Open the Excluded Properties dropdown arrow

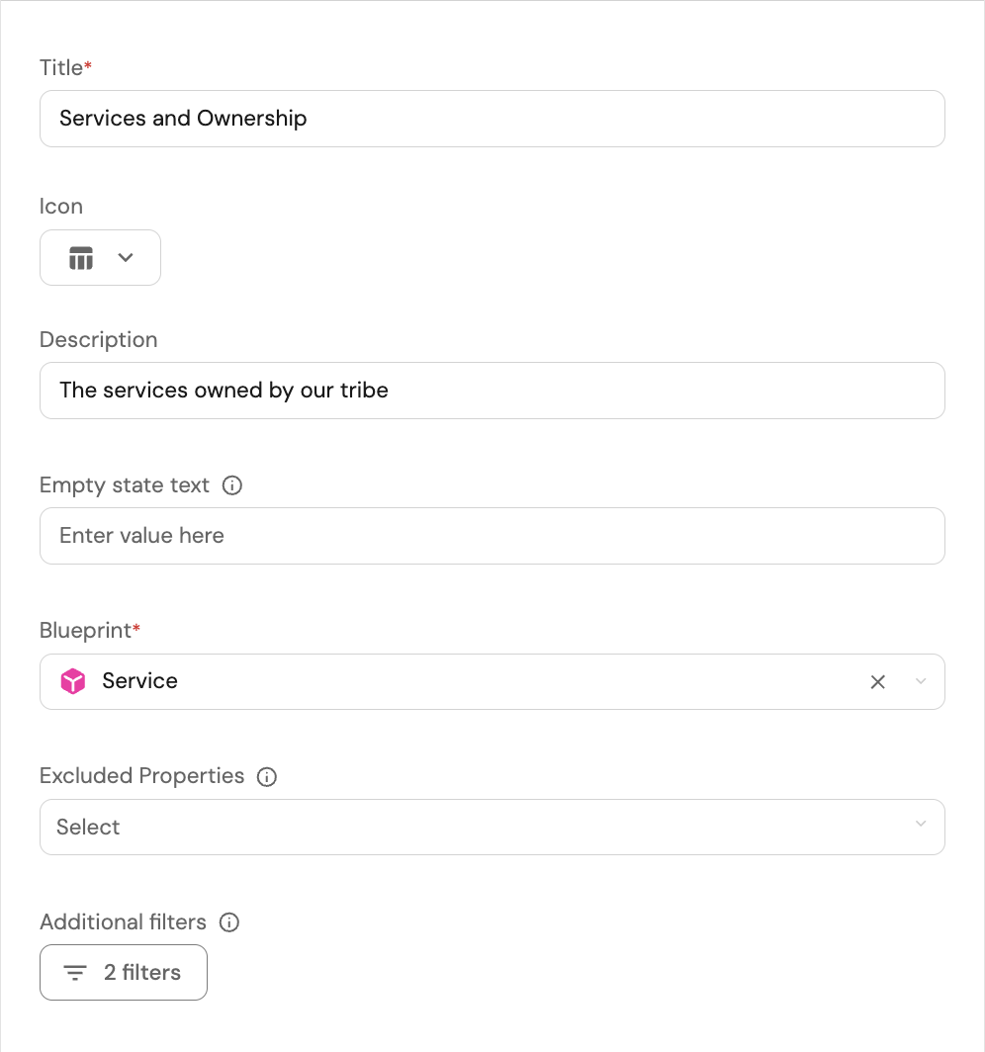coord(921,824)
